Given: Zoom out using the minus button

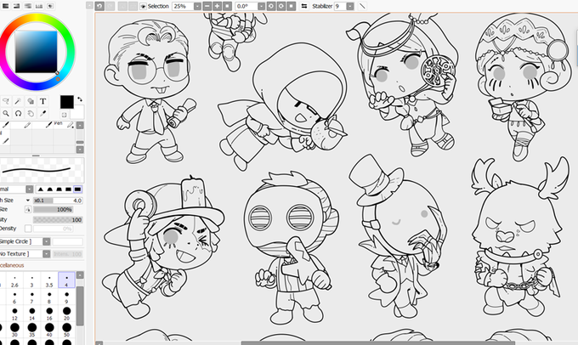Looking at the screenshot, I should click(207, 6).
